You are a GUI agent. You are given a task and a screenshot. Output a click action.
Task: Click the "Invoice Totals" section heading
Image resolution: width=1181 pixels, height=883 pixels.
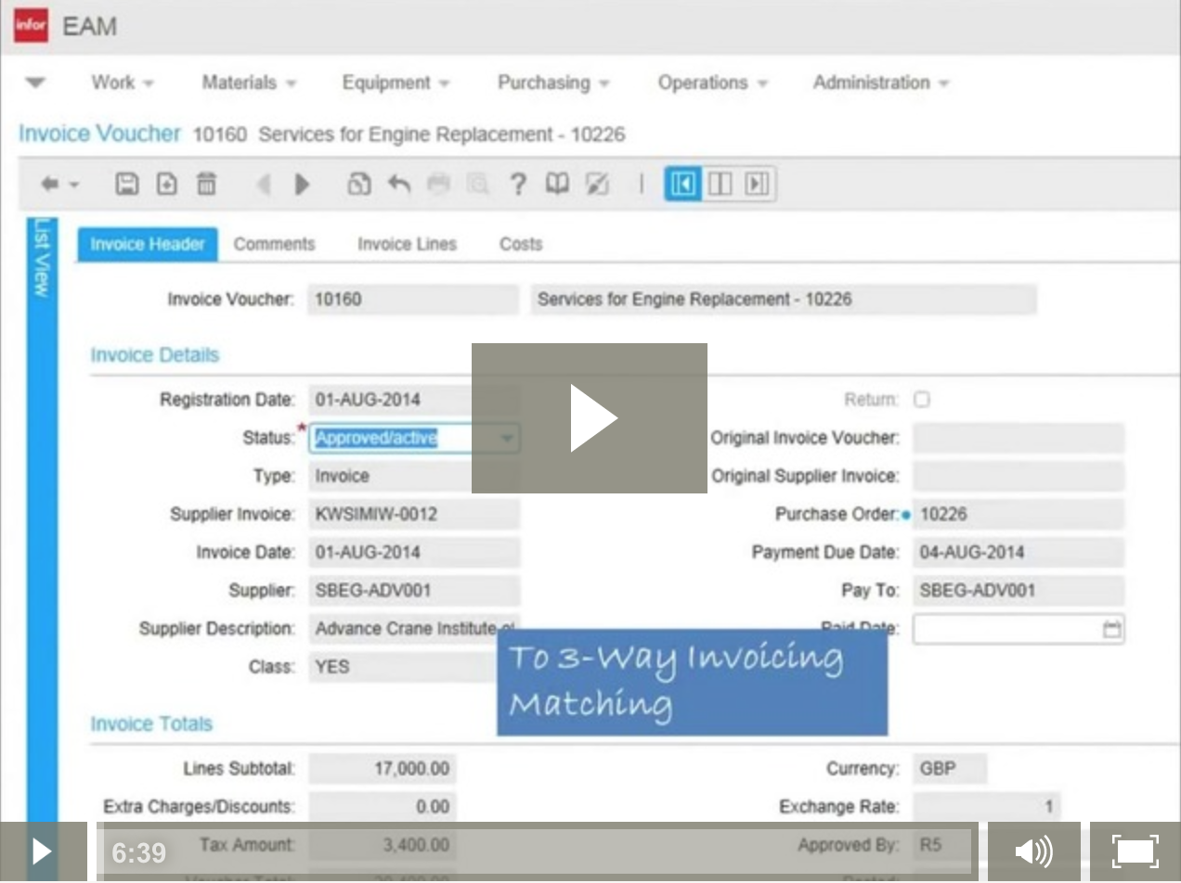(151, 723)
